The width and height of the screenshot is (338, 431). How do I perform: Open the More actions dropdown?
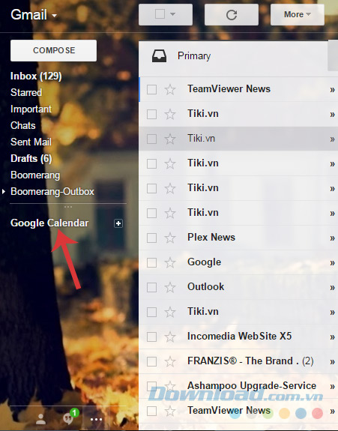point(298,15)
